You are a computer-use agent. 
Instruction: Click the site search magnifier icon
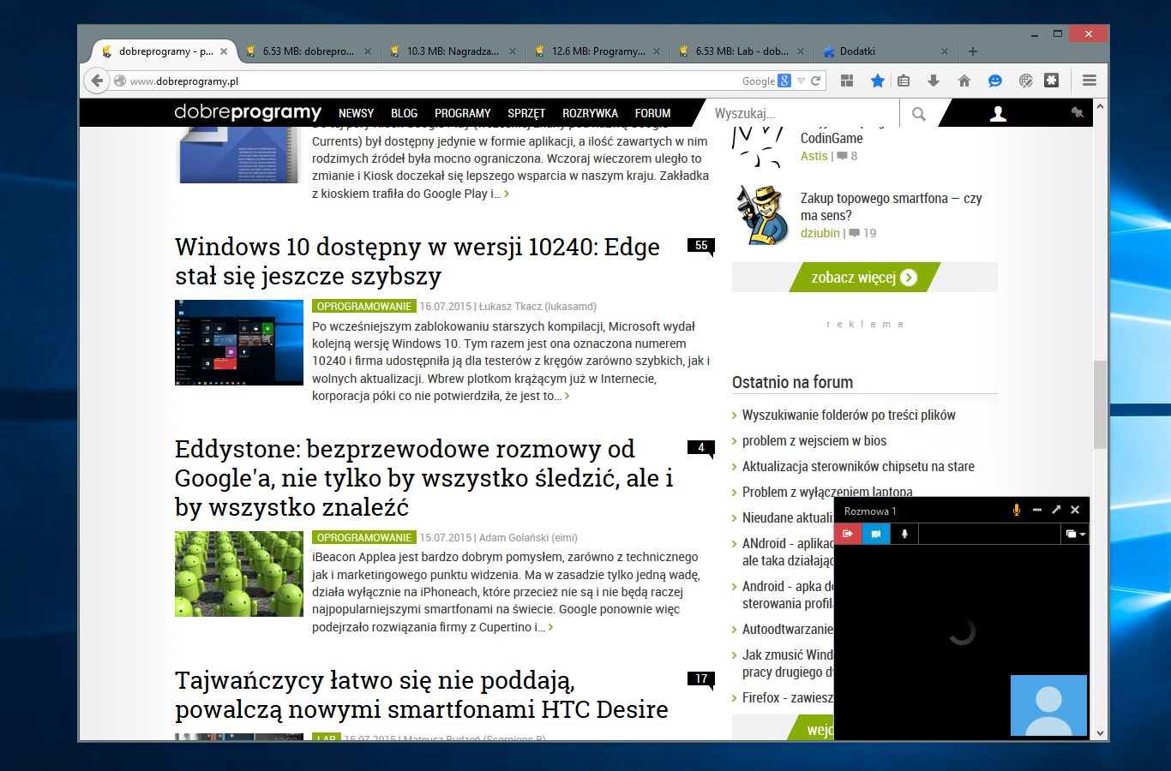point(919,113)
